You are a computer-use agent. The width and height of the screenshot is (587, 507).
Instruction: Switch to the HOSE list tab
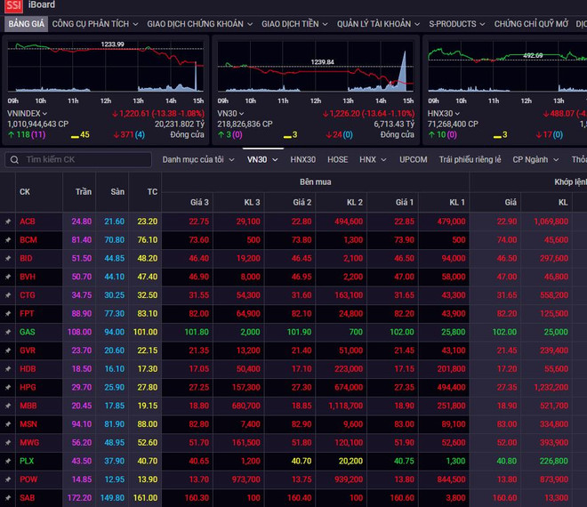[338, 160]
